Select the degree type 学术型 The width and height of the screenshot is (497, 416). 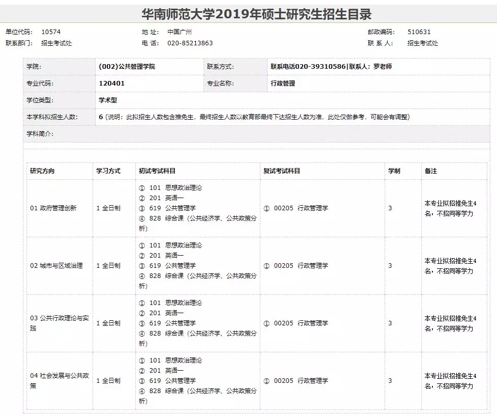click(108, 100)
